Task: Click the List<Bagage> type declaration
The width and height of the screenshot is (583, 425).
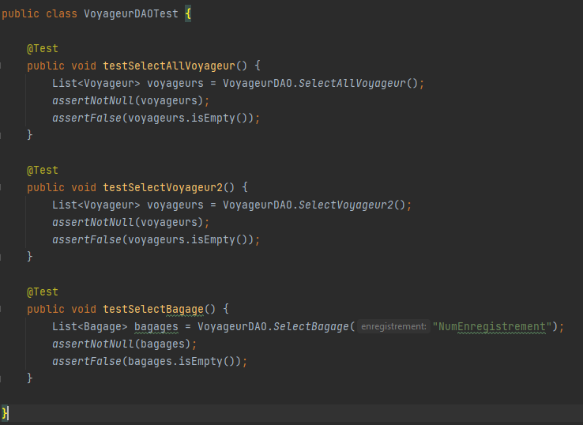Action: (89, 327)
